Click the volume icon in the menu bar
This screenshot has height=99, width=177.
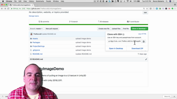pos(131,1)
